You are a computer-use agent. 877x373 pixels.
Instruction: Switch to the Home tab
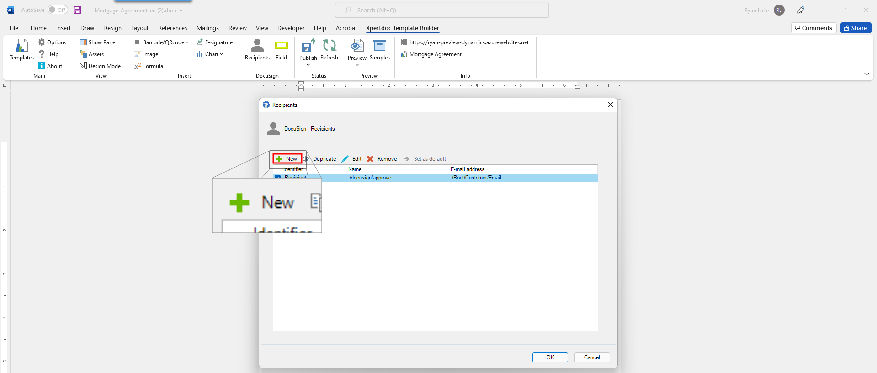(x=38, y=28)
